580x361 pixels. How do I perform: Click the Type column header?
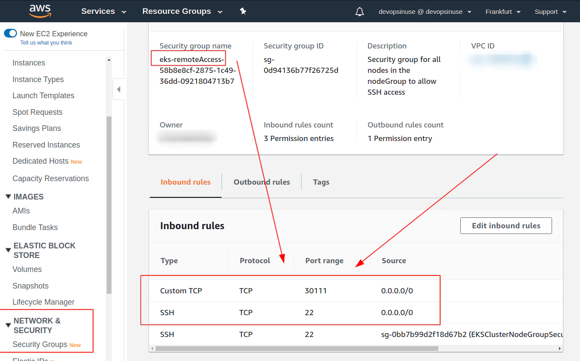point(169,261)
